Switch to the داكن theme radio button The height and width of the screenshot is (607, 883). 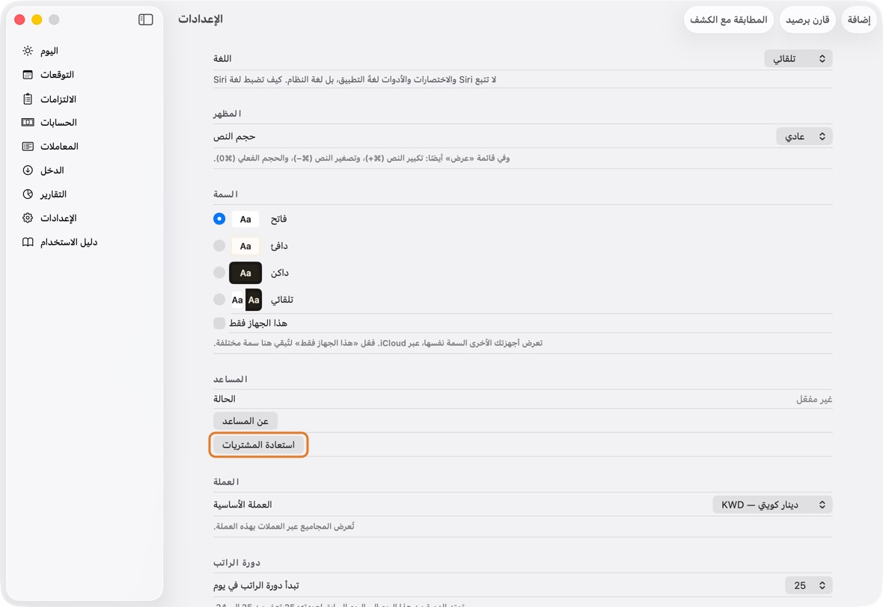[219, 273]
